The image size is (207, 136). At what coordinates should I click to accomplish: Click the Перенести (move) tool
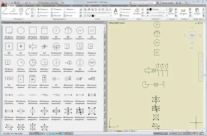43,9
